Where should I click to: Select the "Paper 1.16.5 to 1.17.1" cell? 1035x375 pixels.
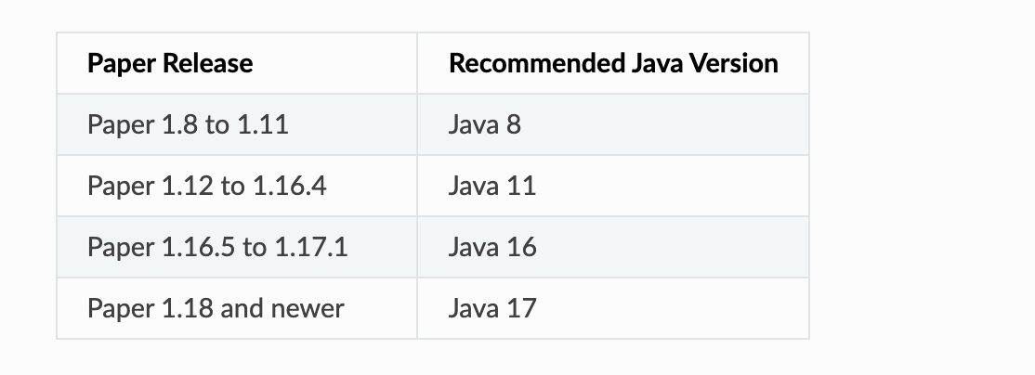tap(217, 247)
